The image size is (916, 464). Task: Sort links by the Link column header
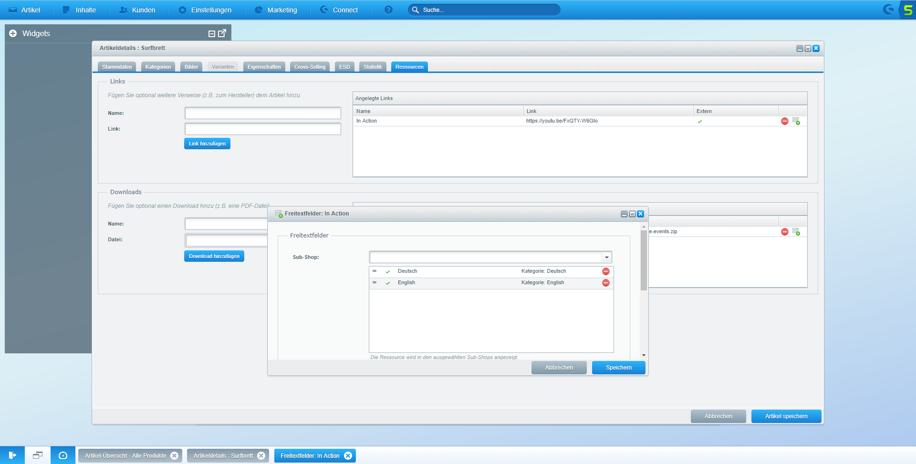point(608,111)
